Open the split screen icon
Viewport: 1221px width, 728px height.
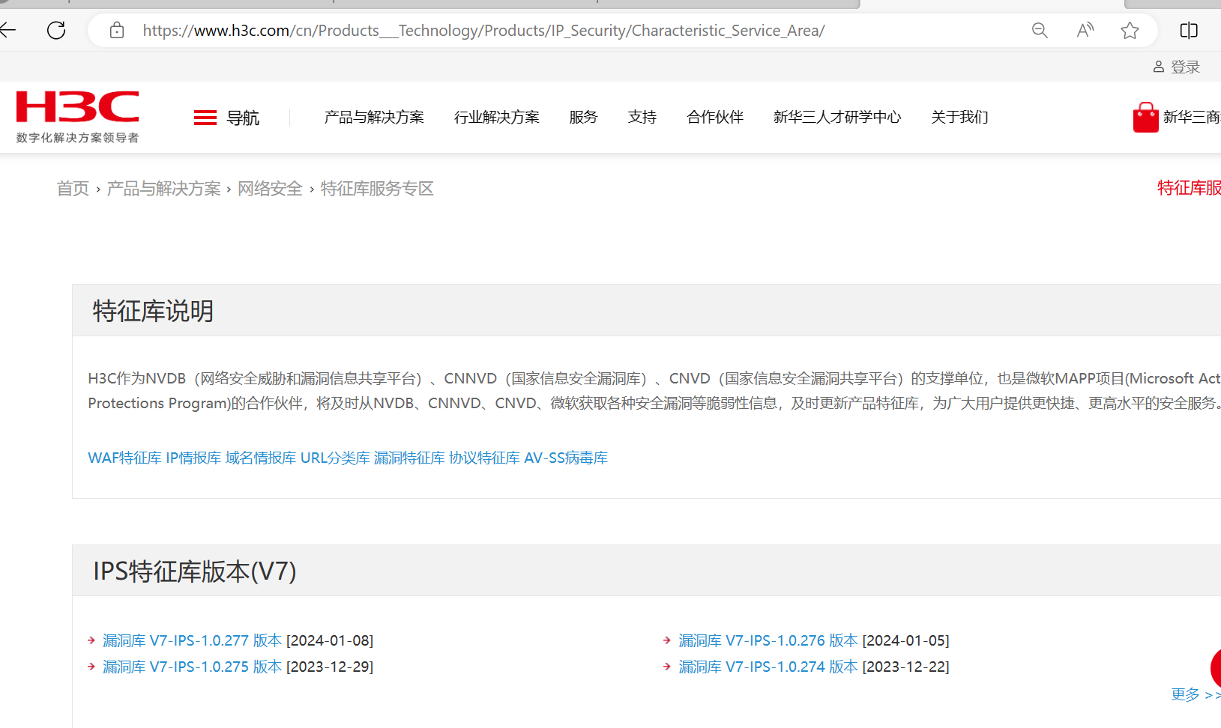point(1189,30)
